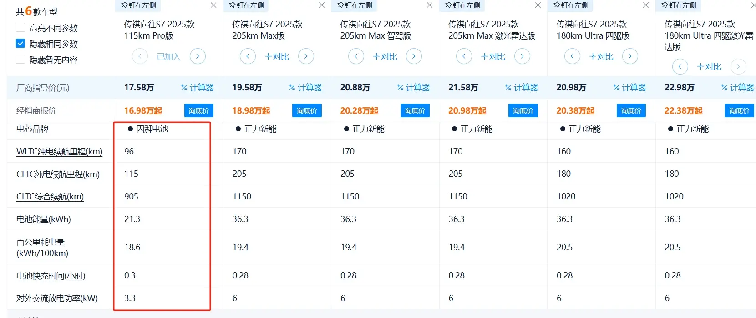Uncheck the 隐藏相同参数 checkbox
This screenshot has width=756, height=318.
(x=20, y=43)
